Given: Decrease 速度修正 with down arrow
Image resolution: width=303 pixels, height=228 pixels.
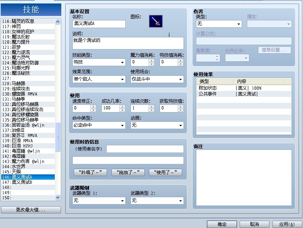Looking at the screenshot, I should click(93, 110).
